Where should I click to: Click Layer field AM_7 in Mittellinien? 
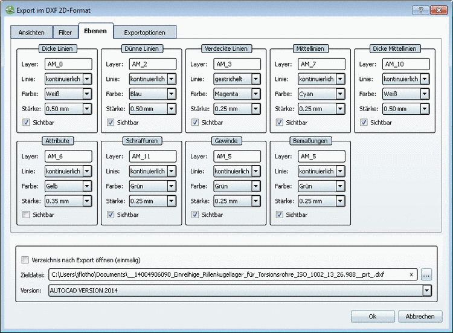[x=321, y=64]
